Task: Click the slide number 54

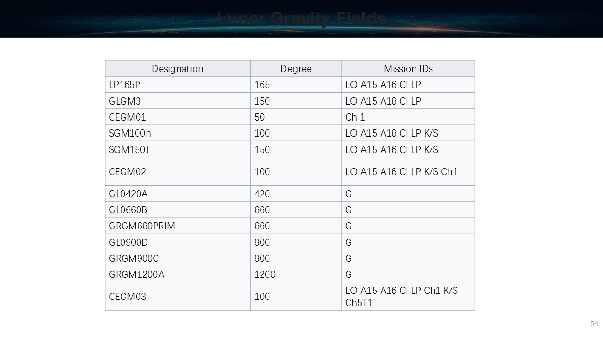Action: click(x=594, y=324)
